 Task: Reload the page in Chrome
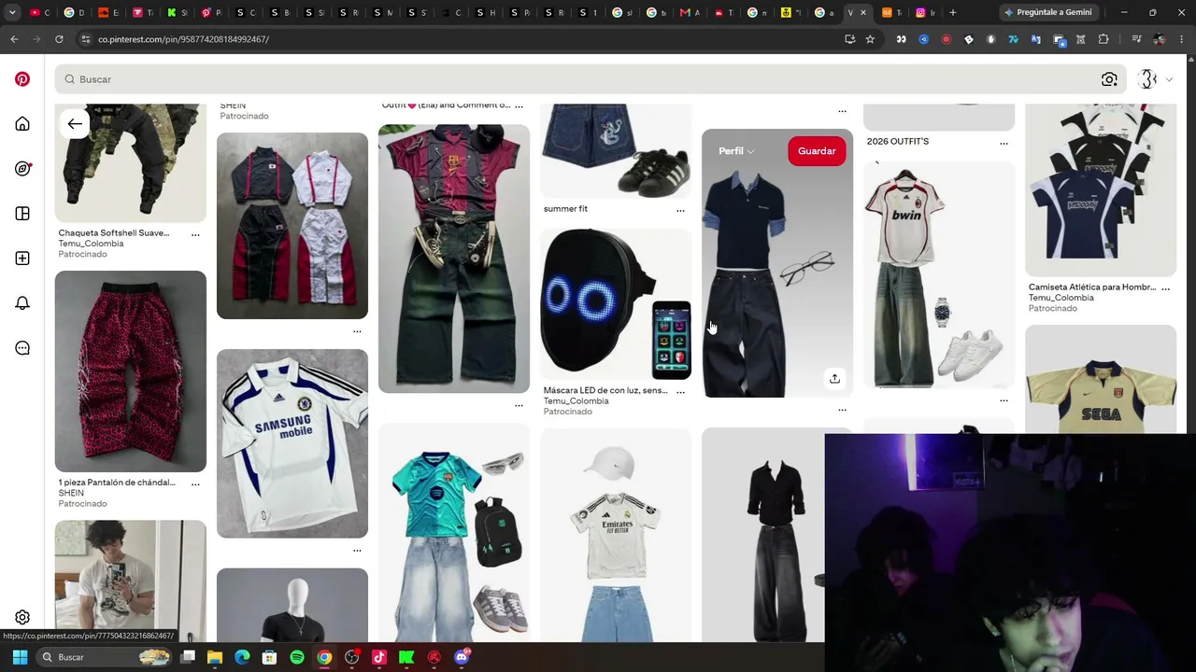(59, 39)
